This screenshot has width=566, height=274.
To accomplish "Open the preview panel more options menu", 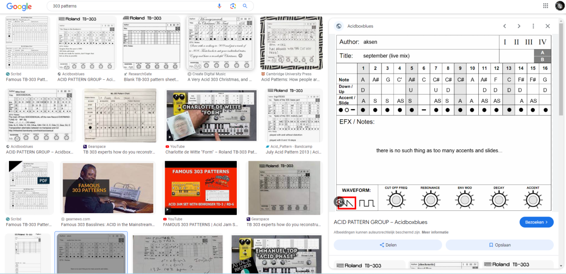I will [533, 26].
